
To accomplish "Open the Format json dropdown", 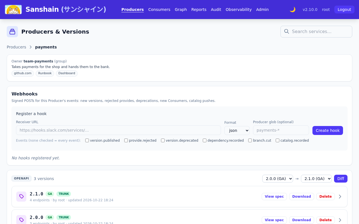I will (x=237, y=130).
